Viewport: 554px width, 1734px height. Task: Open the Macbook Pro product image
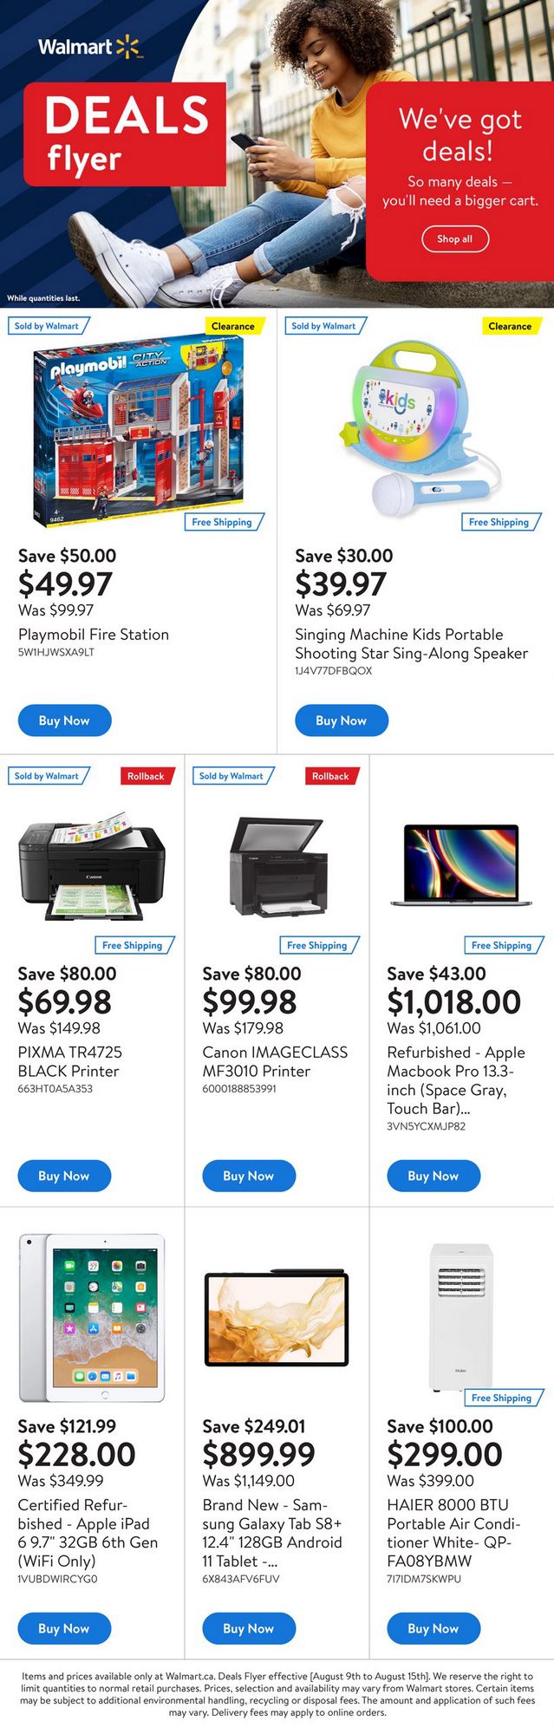pyautogui.click(x=460, y=866)
